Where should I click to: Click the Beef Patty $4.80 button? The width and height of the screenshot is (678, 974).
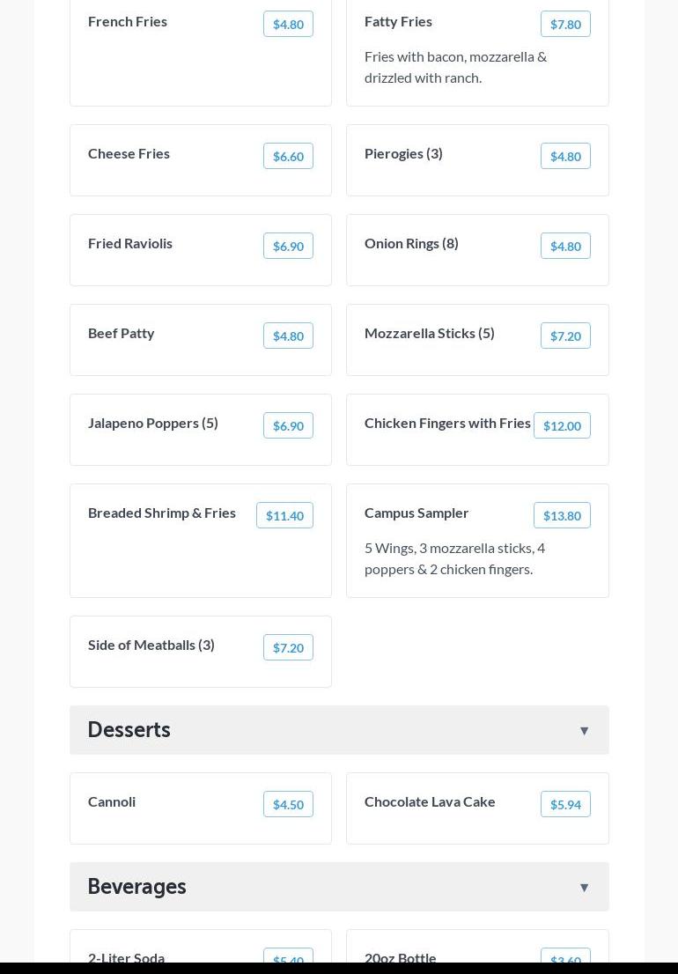(x=288, y=336)
